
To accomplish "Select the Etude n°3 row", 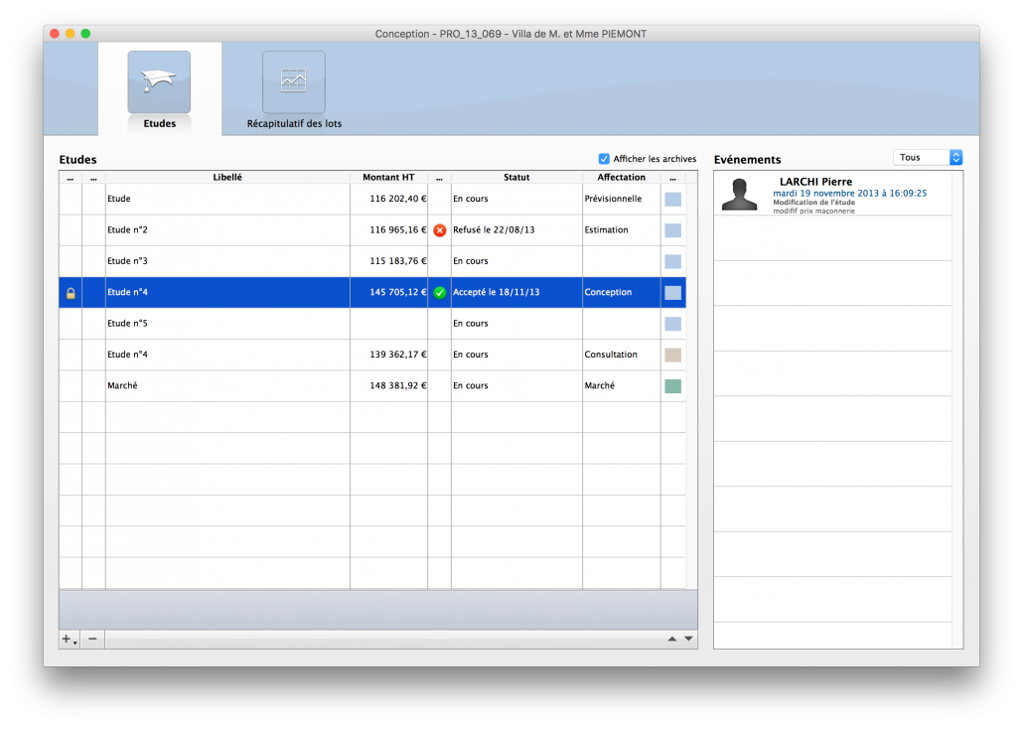I will pyautogui.click(x=371, y=262).
